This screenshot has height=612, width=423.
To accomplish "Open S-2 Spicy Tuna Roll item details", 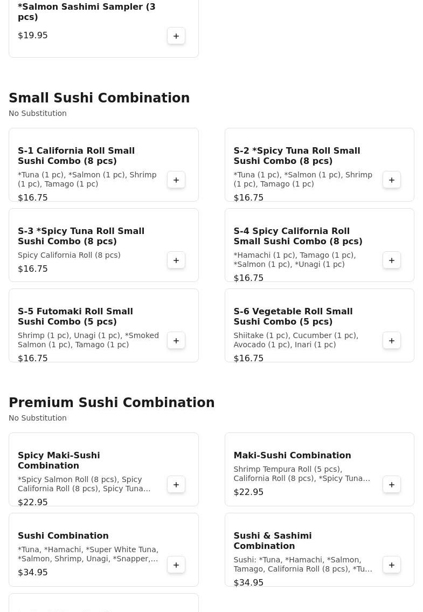I will tap(296, 156).
